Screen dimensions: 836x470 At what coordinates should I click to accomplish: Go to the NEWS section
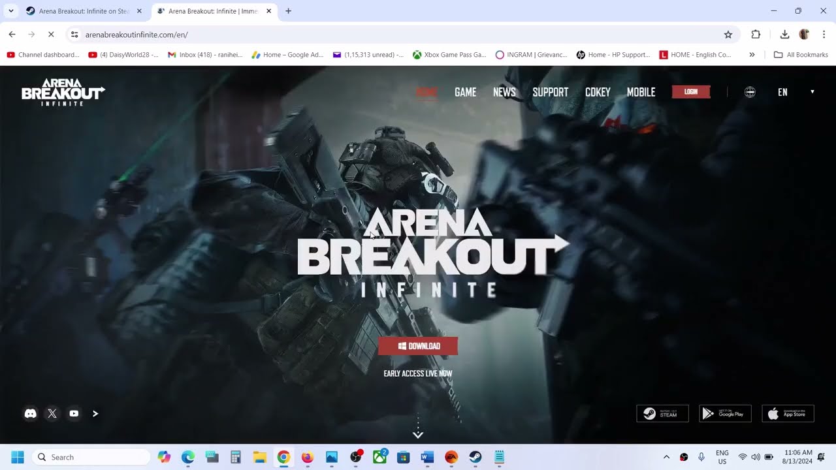pyautogui.click(x=504, y=92)
